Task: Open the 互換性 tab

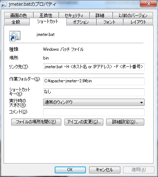Action: (46, 15)
